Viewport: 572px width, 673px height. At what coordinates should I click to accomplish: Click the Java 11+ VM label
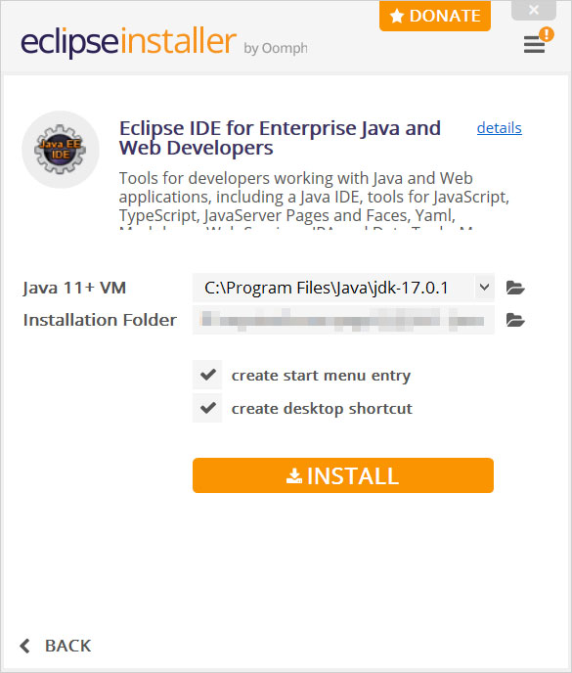coord(74,288)
